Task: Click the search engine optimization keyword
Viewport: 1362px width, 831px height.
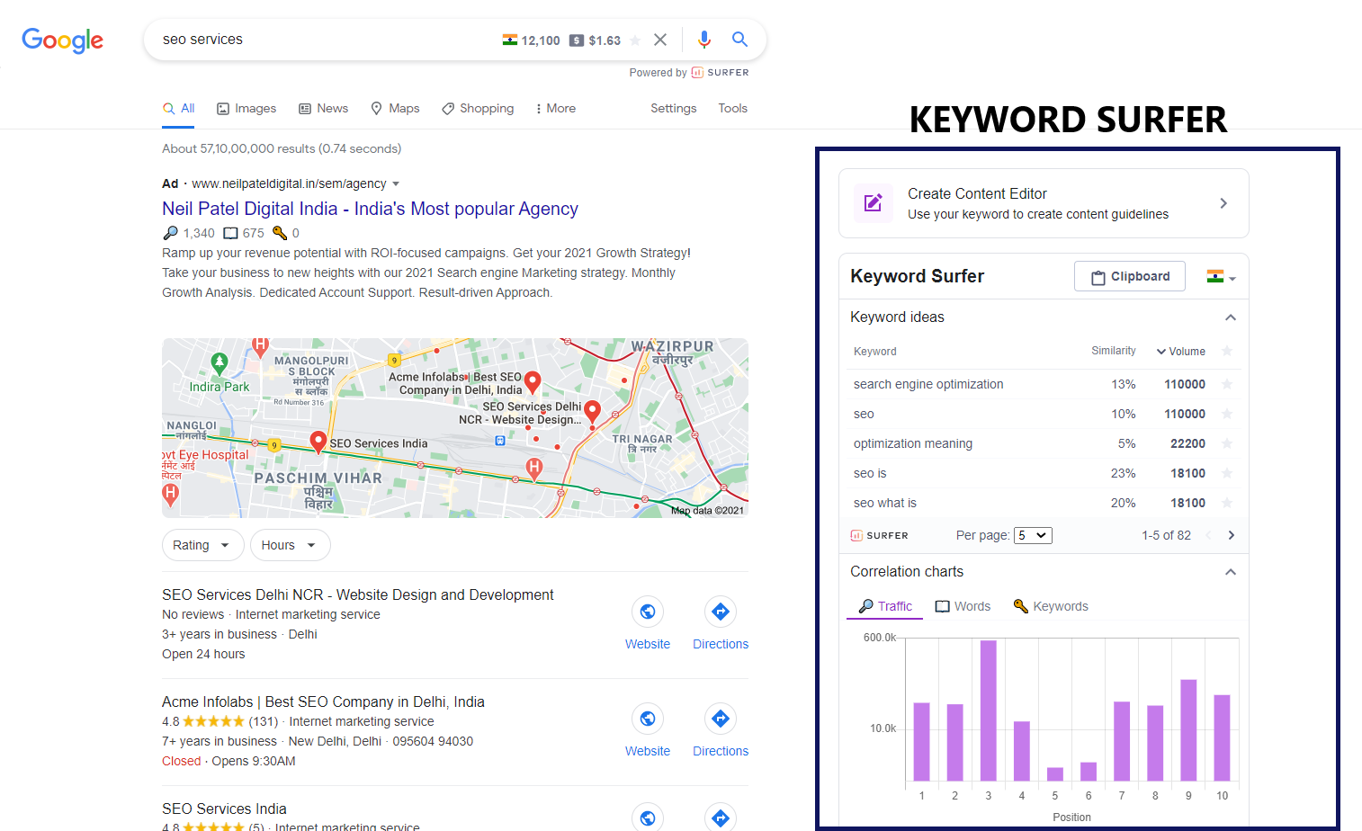Action: pos(928,384)
